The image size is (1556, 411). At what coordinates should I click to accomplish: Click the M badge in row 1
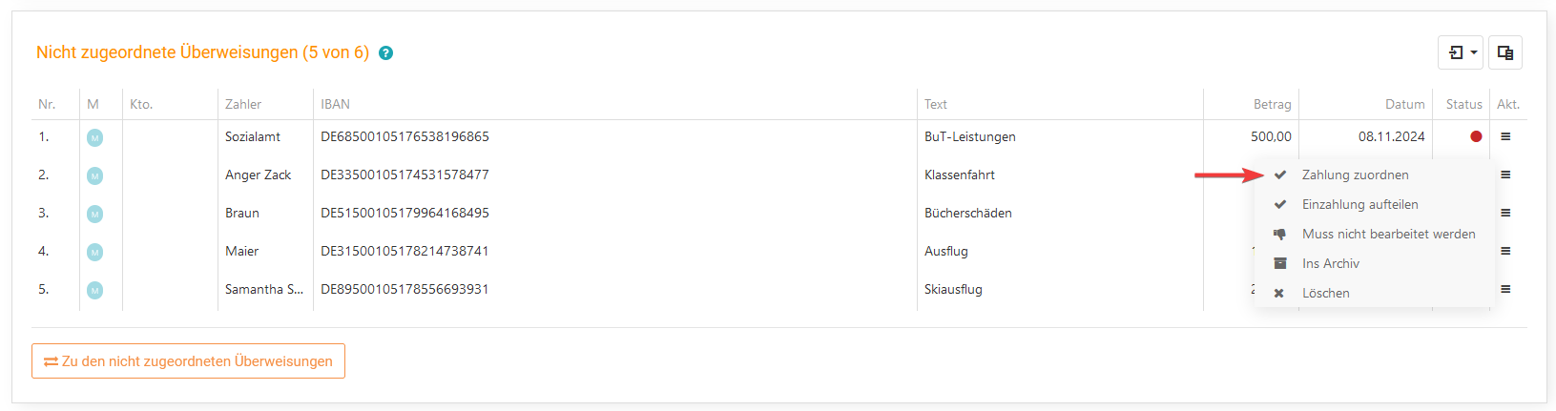point(94,137)
